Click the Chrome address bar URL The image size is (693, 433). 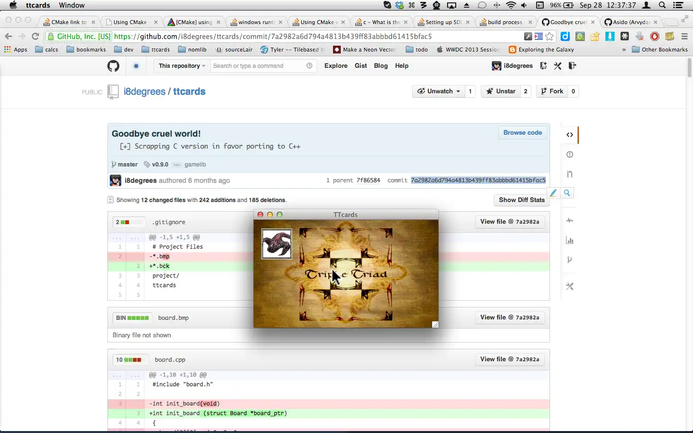[x=273, y=36]
